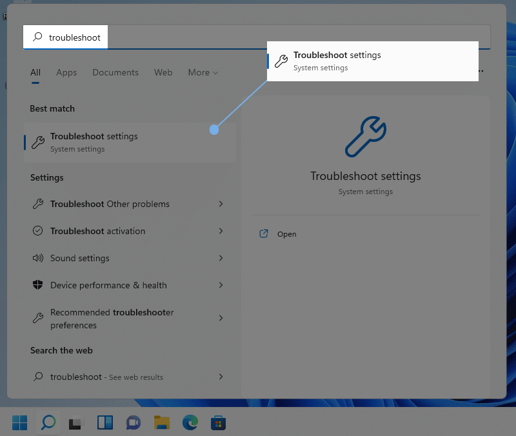Expand Troubleshoot activation chevron arrow

(221, 231)
